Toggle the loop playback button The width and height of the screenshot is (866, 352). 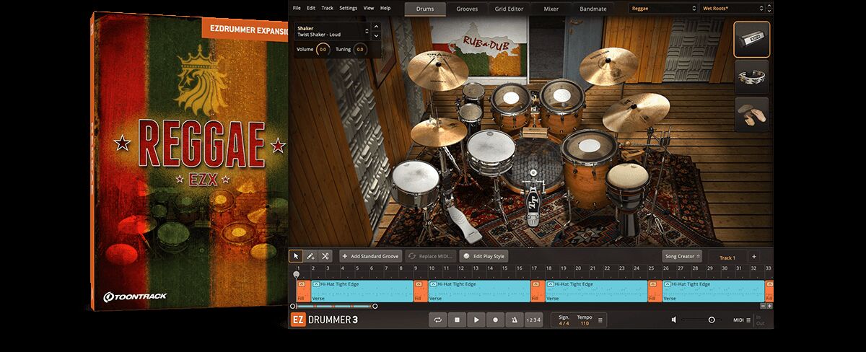pyautogui.click(x=437, y=320)
